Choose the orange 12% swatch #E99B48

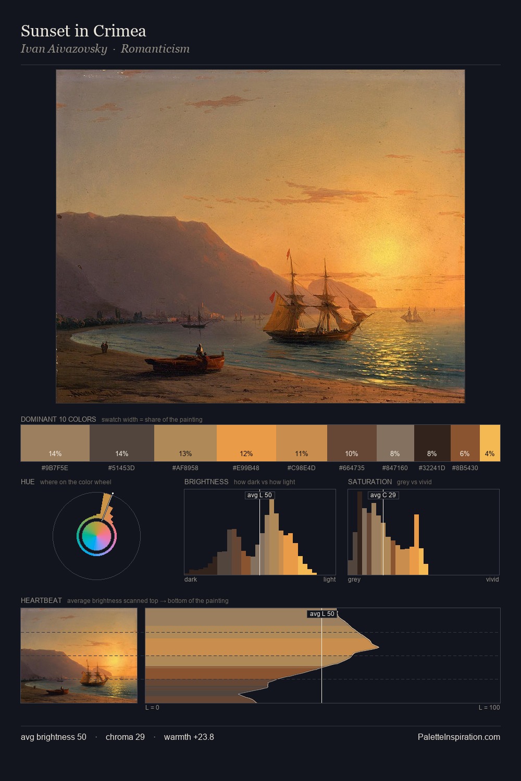pos(246,443)
